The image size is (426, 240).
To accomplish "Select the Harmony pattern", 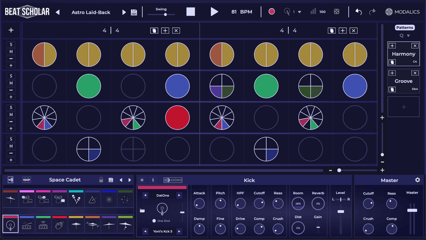I will click(404, 54).
